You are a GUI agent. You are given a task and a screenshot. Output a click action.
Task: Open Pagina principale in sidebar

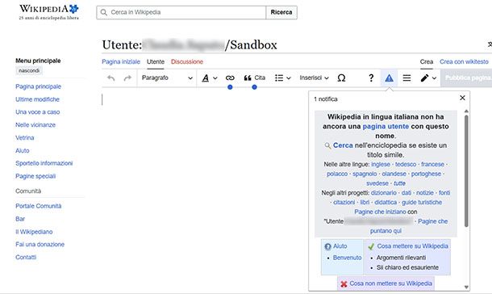coord(38,86)
